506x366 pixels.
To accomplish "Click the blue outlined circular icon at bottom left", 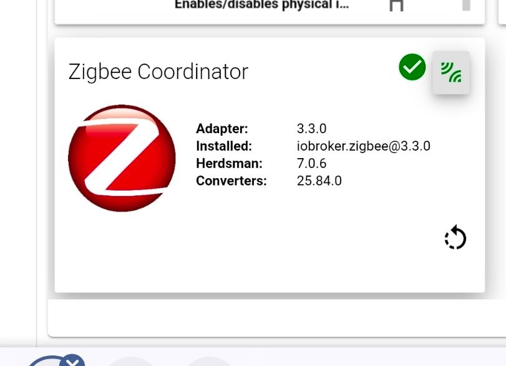I will pos(51,362).
